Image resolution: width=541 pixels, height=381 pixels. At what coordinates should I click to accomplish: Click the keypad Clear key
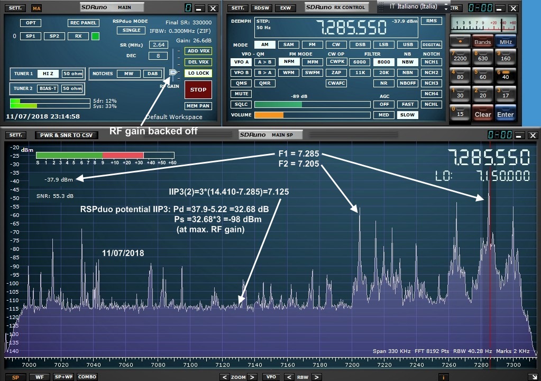482,114
